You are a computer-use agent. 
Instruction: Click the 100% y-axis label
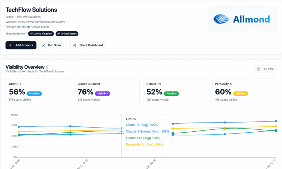pos(14,115)
